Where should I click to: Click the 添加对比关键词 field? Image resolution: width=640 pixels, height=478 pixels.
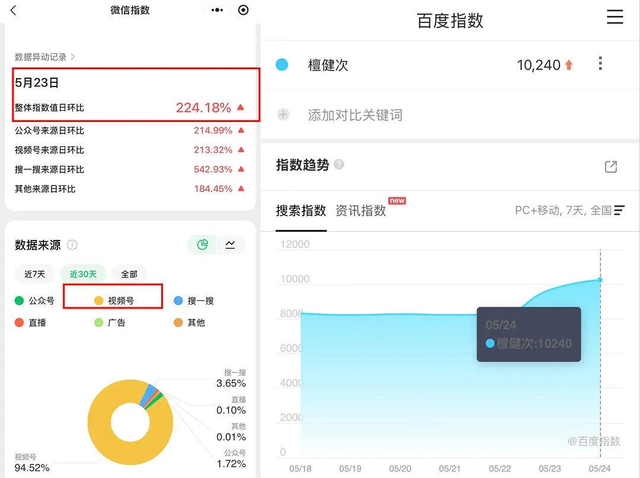click(x=355, y=115)
